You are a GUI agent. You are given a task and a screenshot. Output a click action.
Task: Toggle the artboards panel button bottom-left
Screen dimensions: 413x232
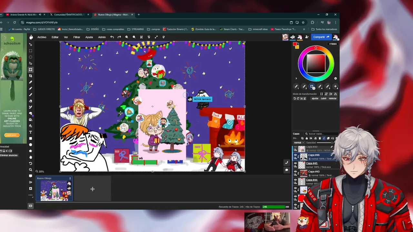point(31,206)
